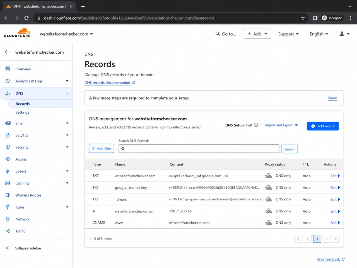Edit the spf1 TXT record
Screen dimensions: 357x268
tap(335, 176)
